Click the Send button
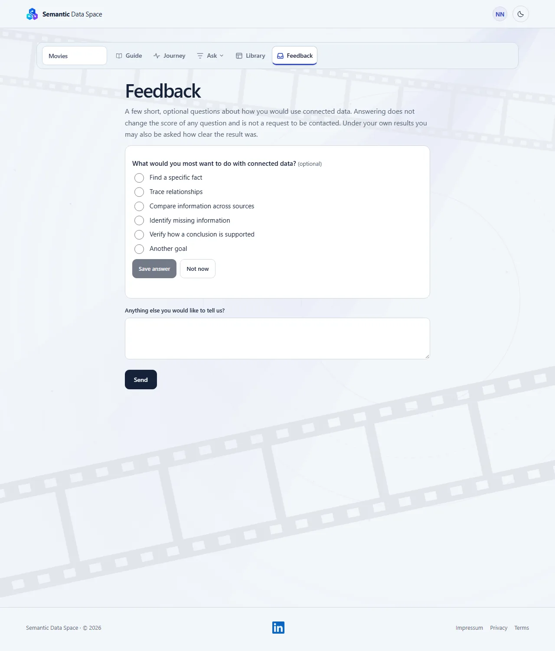 click(141, 380)
